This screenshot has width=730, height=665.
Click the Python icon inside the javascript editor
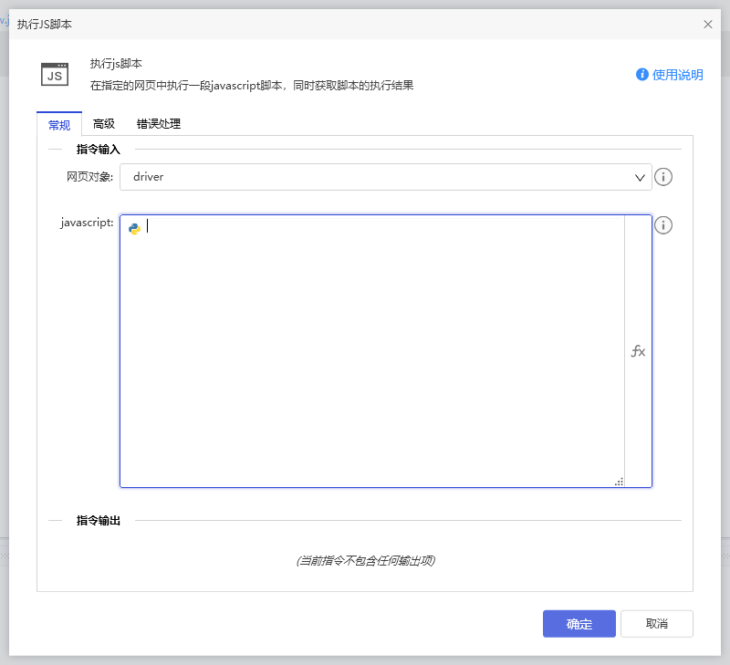[x=134, y=228]
